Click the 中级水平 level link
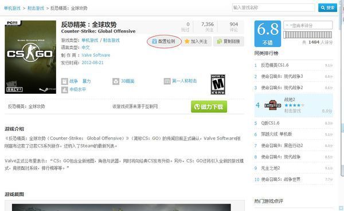Screen dimensions: 344x211 pos(77,89)
